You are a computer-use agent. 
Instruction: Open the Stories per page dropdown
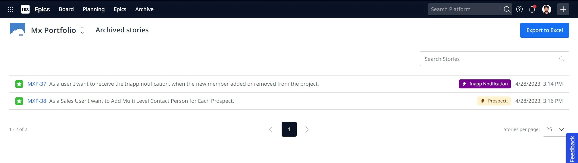(x=555, y=129)
